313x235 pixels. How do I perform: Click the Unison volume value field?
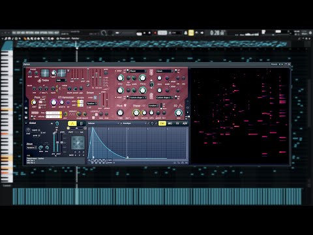(x=53, y=117)
